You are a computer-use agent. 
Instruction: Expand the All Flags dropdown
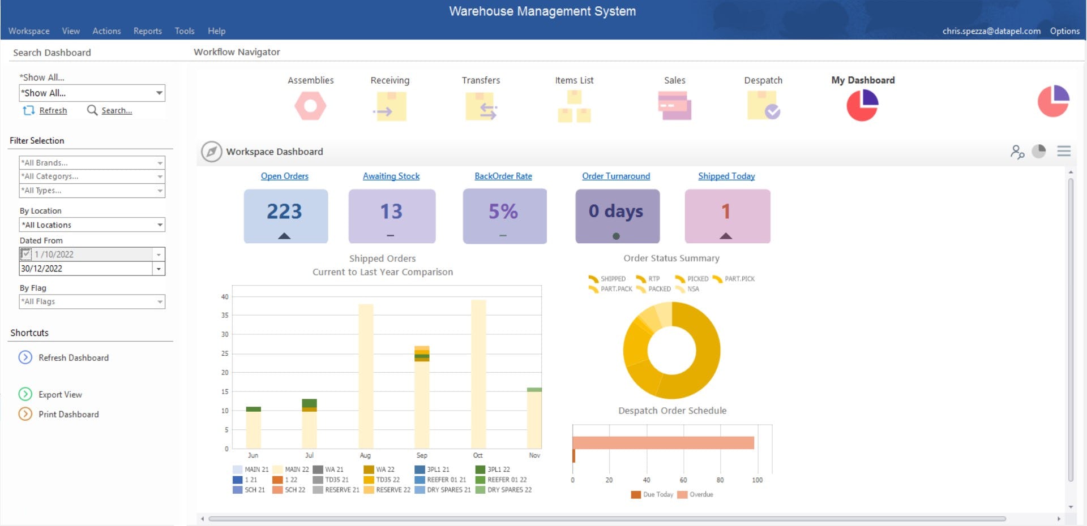click(x=159, y=301)
